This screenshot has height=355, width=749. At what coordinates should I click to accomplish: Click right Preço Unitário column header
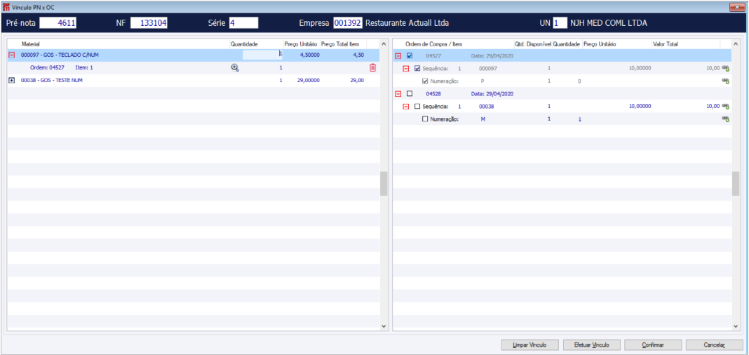pyautogui.click(x=616, y=44)
